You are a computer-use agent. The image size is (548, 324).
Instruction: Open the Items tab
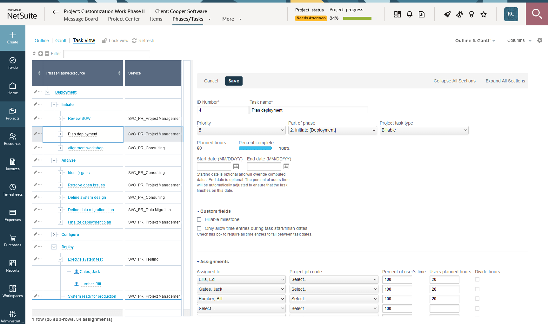(156, 19)
